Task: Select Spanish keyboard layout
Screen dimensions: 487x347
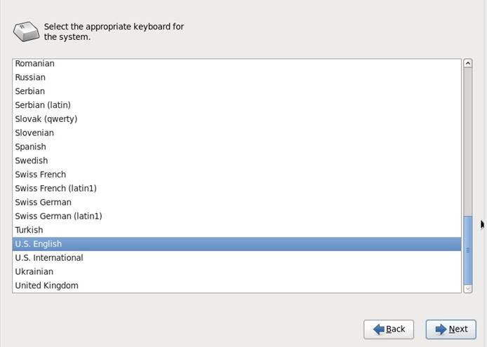Action: [x=30, y=147]
